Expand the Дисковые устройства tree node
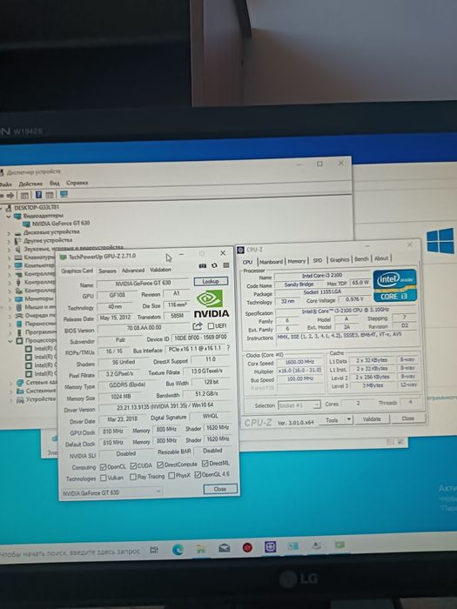This screenshot has height=609, width=457. click(x=9, y=233)
